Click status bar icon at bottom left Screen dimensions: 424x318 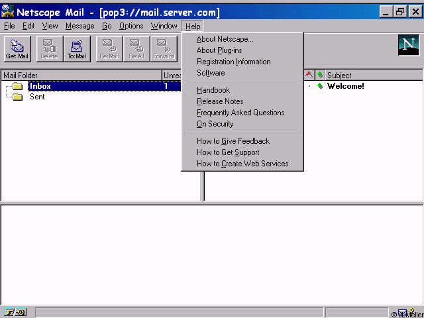coord(15,312)
